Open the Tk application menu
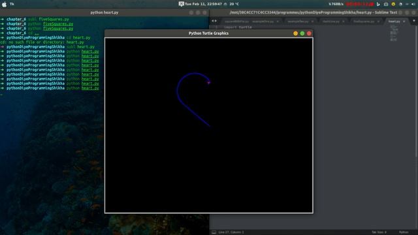This screenshot has height=235, width=418. point(12,4)
